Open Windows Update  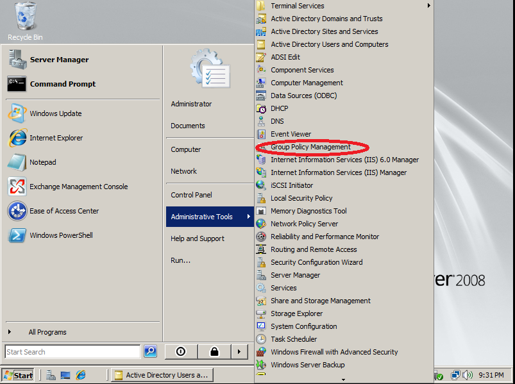[x=46, y=113]
